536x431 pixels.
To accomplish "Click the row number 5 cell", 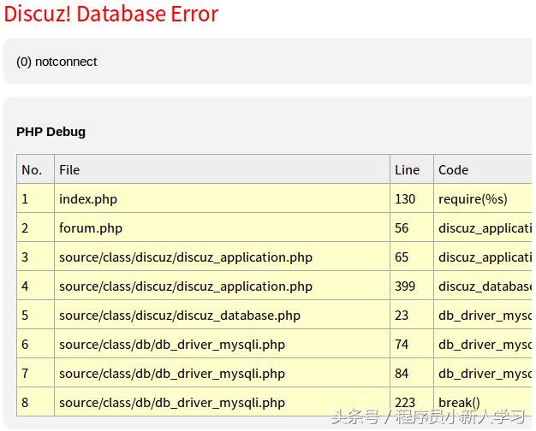I will point(26,315).
